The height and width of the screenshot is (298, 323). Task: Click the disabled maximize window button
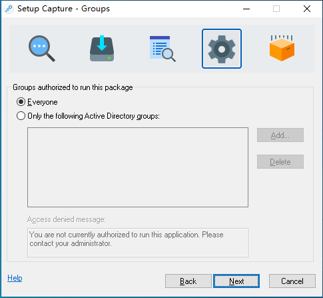pos(276,9)
